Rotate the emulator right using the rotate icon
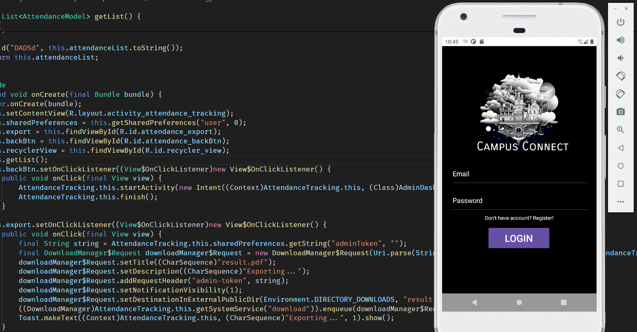The height and width of the screenshot is (332, 637). (x=620, y=94)
